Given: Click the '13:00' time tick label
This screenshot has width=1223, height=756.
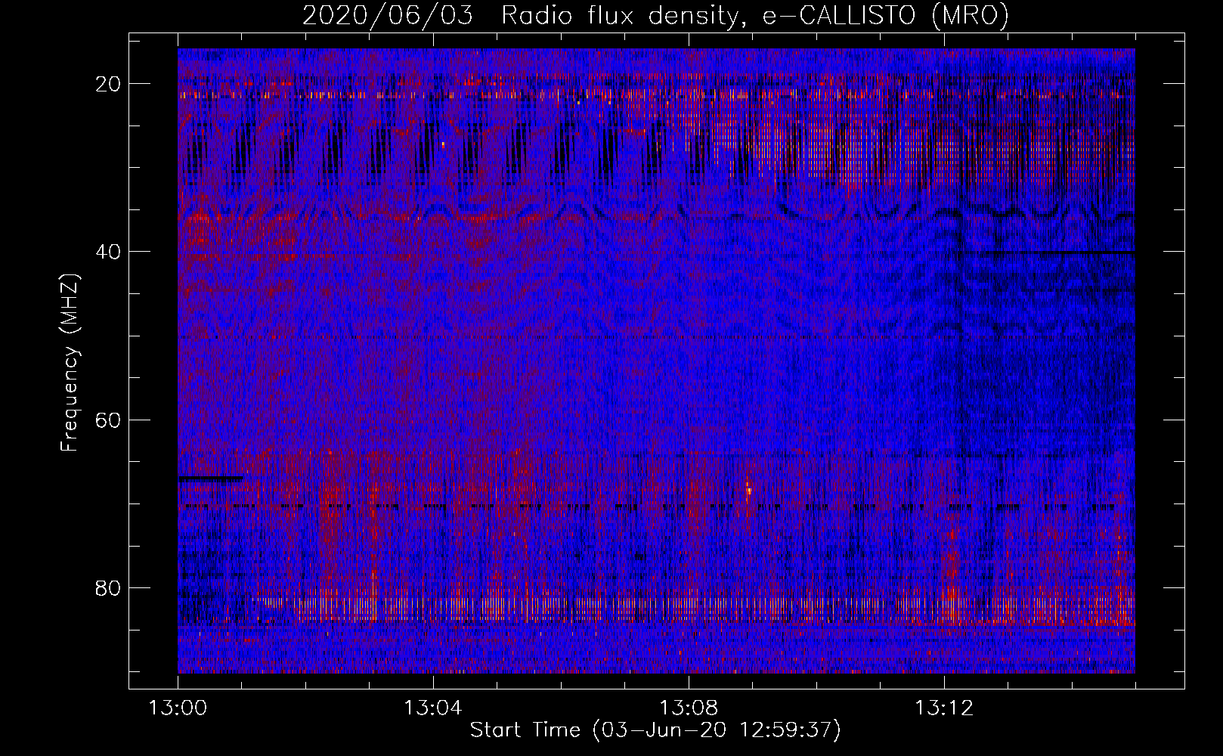Looking at the screenshot, I should pyautogui.click(x=178, y=708).
